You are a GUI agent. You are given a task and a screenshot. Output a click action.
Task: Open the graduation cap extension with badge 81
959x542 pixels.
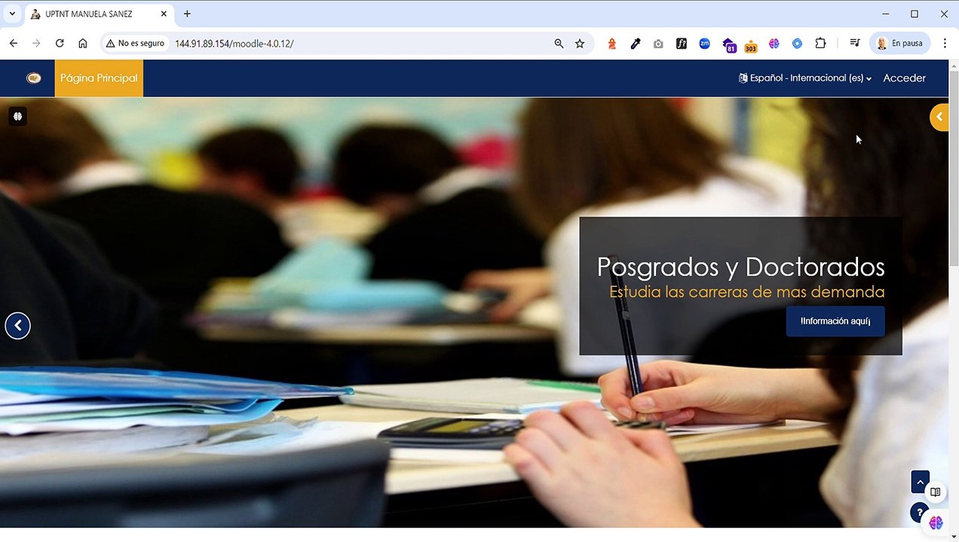[728, 45]
